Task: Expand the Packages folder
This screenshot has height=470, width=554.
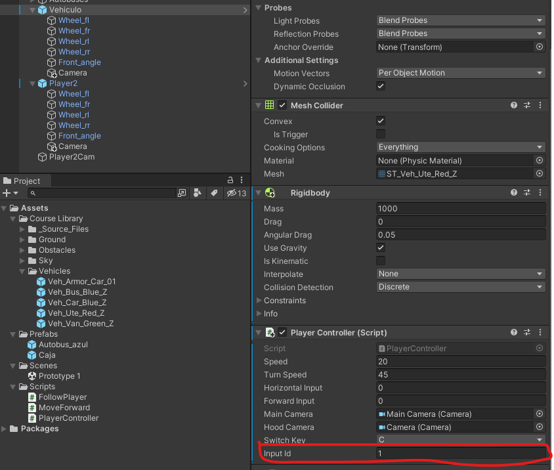Action: click(4, 429)
